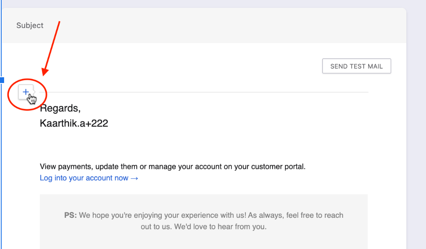Image resolution: width=426 pixels, height=249 pixels.
Task: Select the horizontal divider above Regards
Action: 205,92
